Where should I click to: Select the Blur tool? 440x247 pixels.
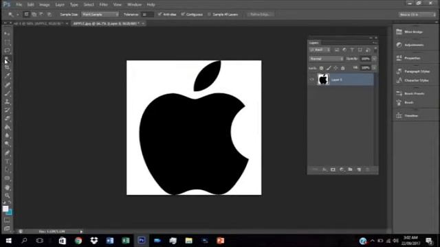[7, 136]
